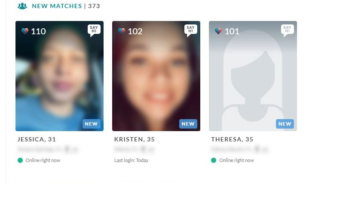Click the NEW badge on Theresa's card
The height and width of the screenshot is (219, 352).
(x=285, y=124)
